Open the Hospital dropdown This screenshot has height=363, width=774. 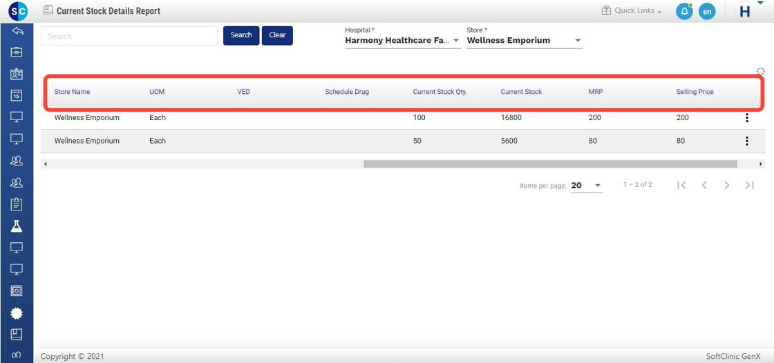pos(403,41)
